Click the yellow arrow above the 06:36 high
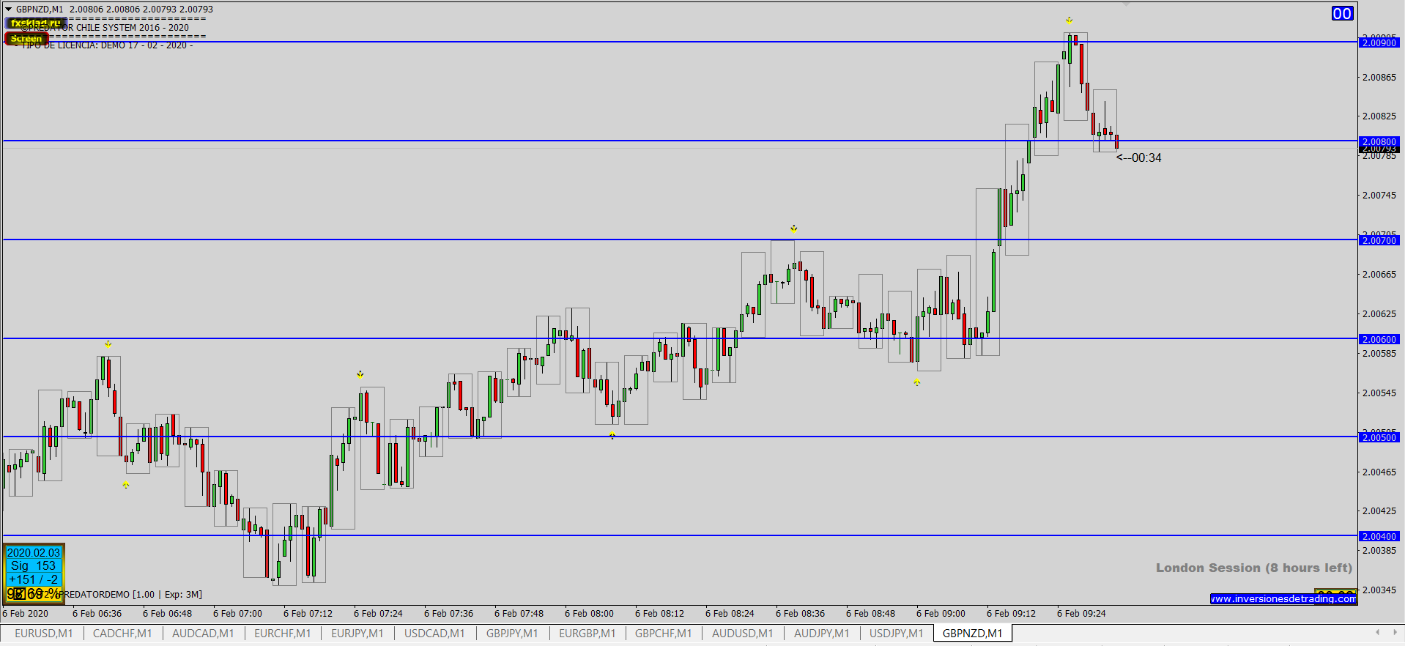The width and height of the screenshot is (1405, 646). tap(108, 344)
